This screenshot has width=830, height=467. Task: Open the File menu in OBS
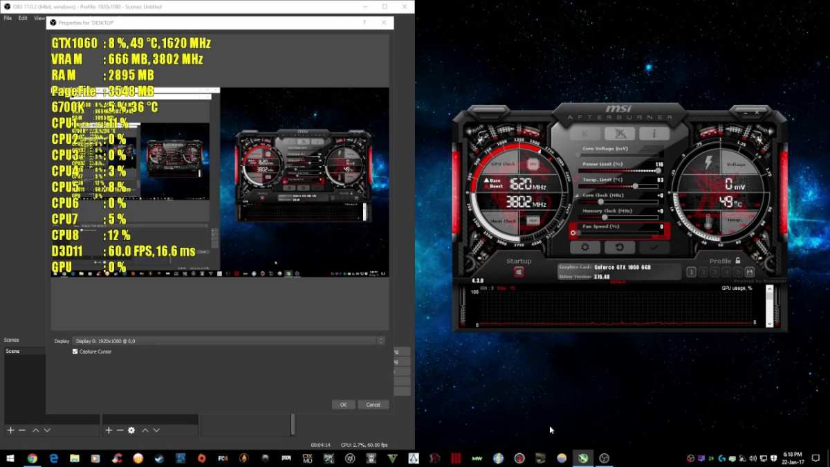[x=8, y=18]
